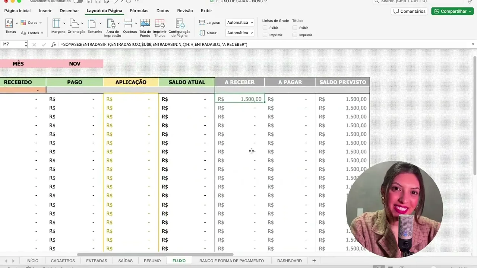
Task: Open the Altura Automática combo box
Action: coord(240,33)
